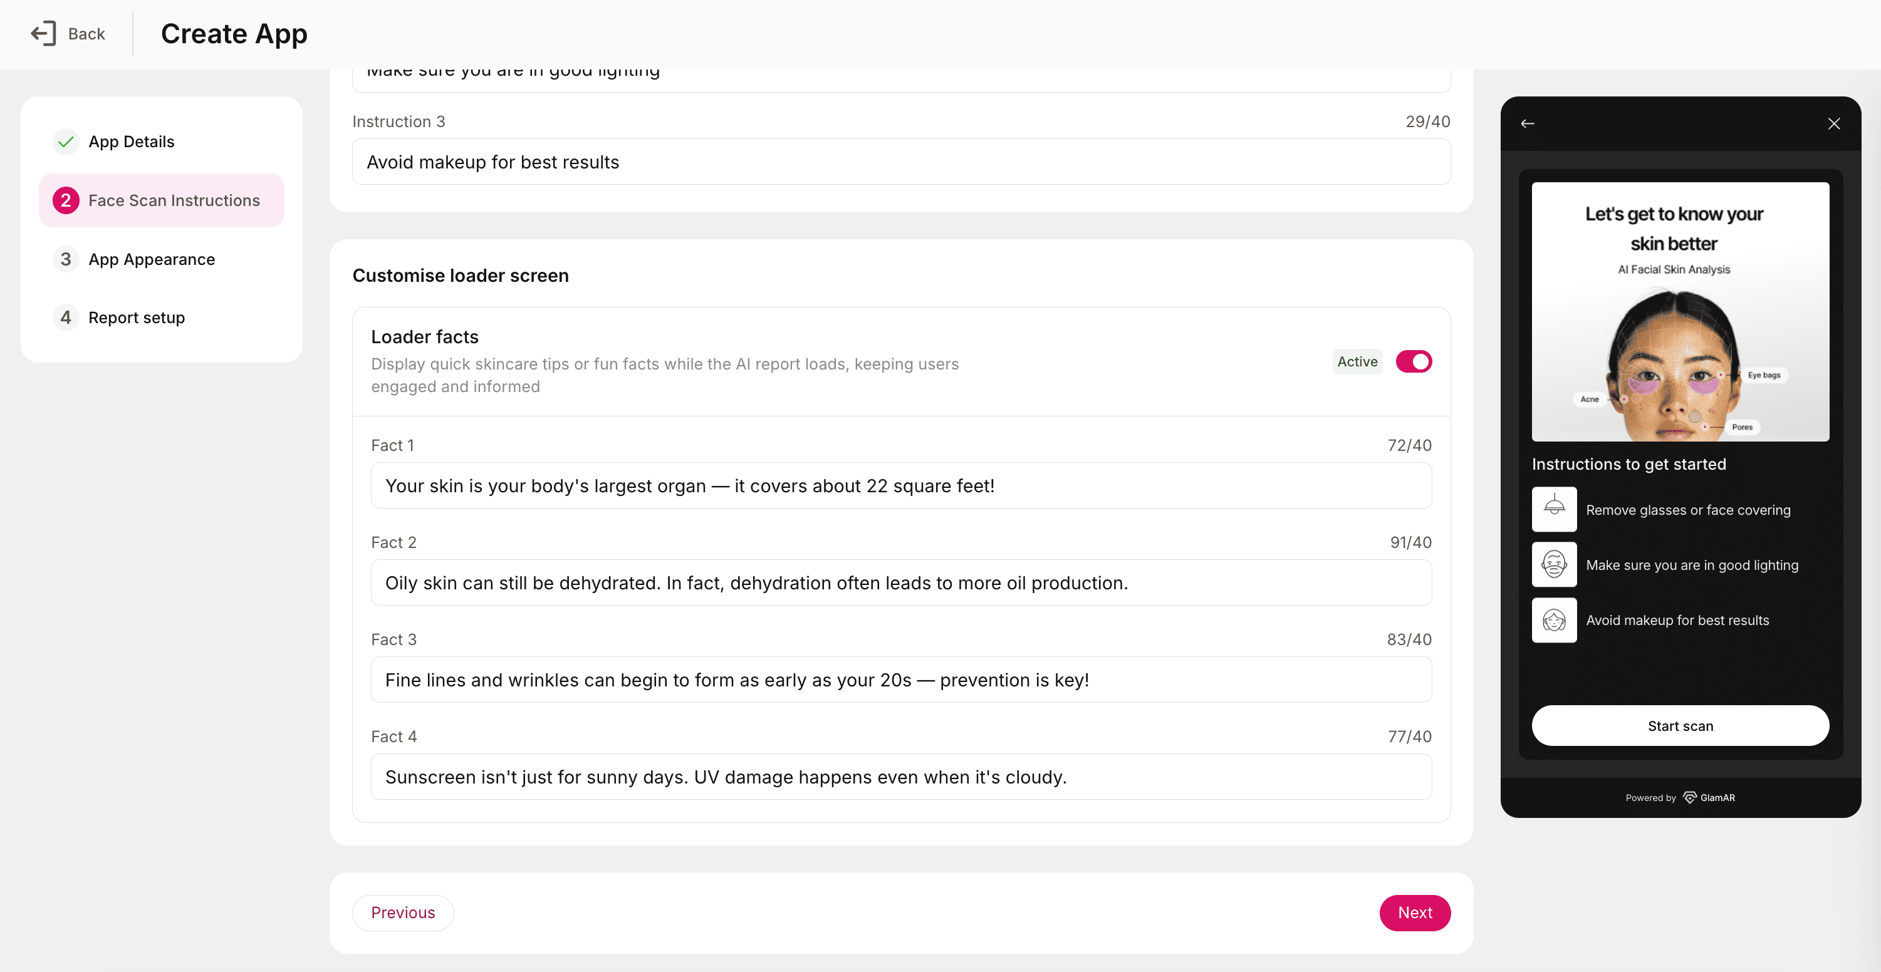Image resolution: width=1881 pixels, height=972 pixels.
Task: Close the preview with the X icon
Action: (1833, 123)
